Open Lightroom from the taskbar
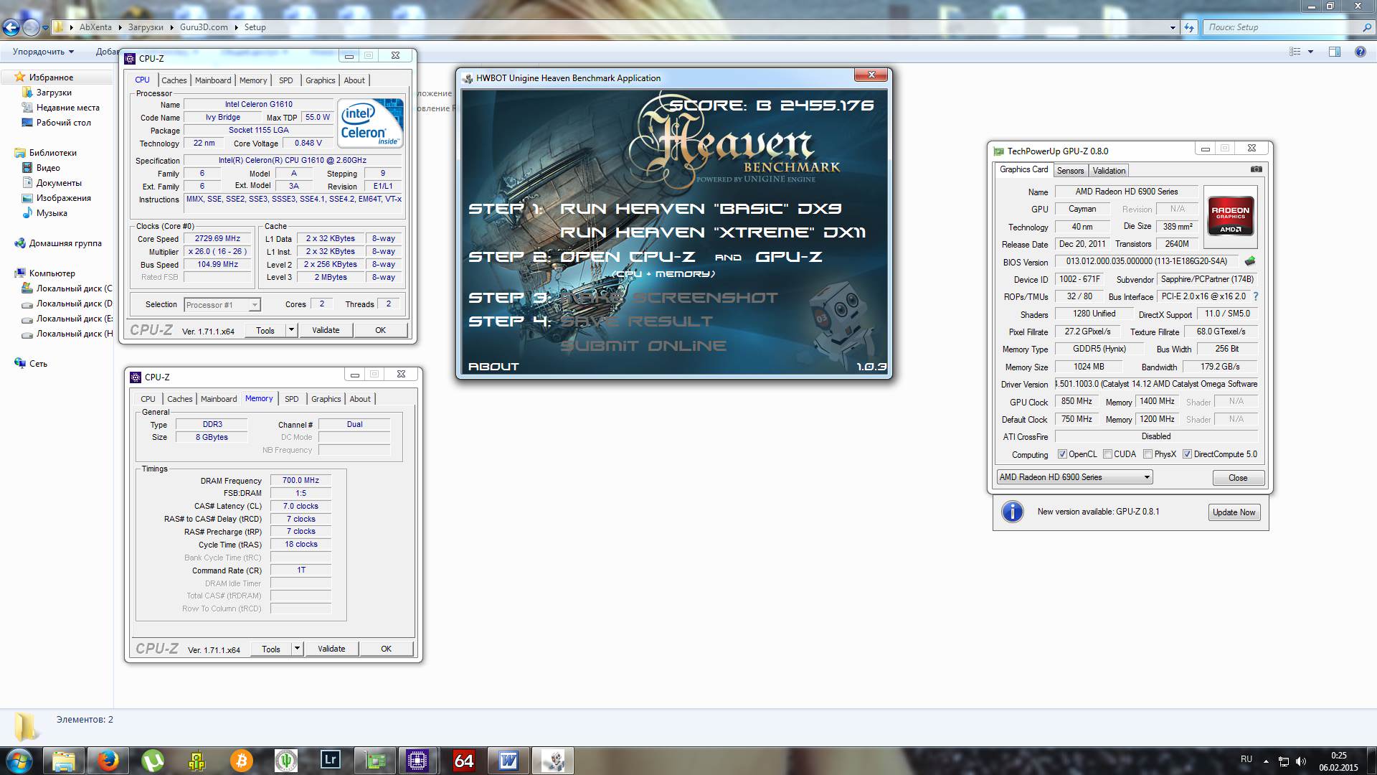1377x775 pixels. [x=331, y=761]
